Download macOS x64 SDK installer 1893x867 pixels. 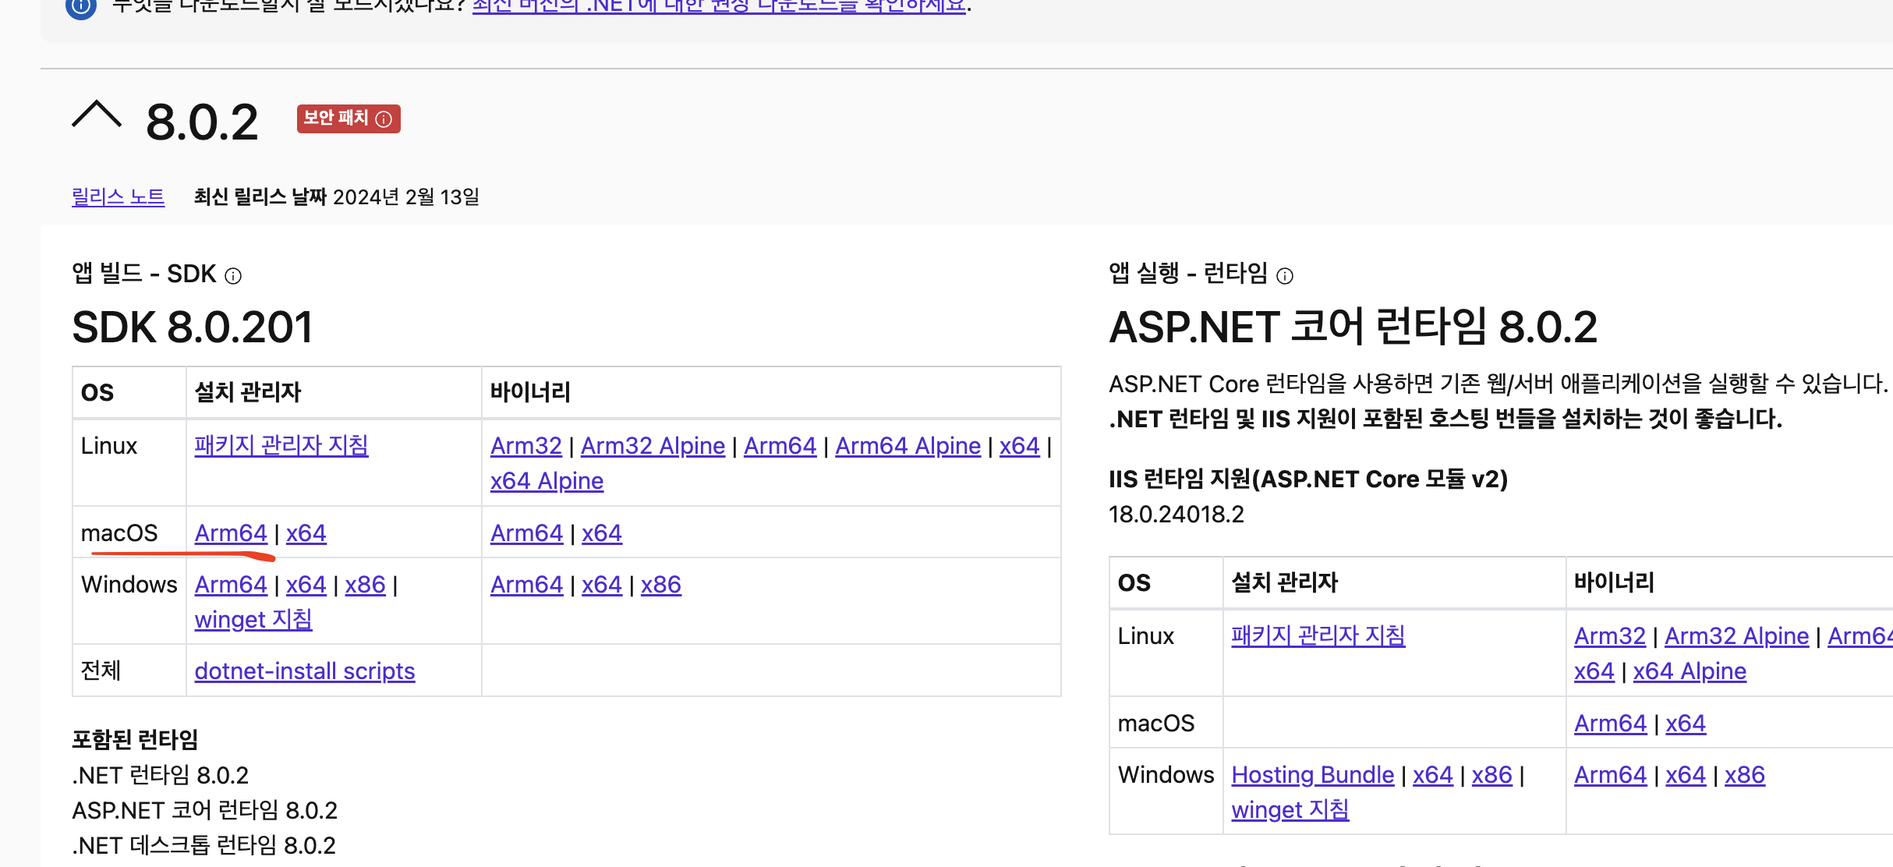[x=306, y=533]
